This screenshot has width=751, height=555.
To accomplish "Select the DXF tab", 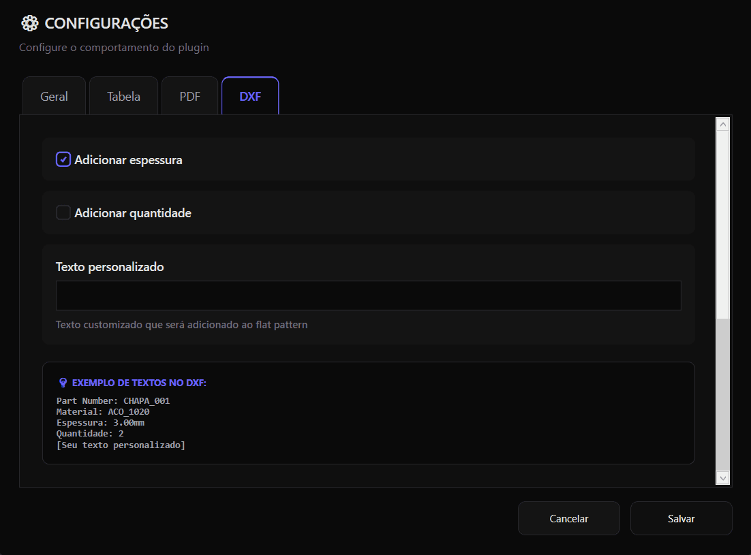I will click(250, 96).
